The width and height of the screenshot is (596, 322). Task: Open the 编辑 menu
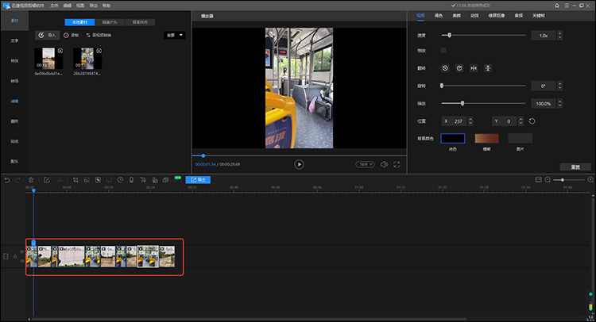click(68, 6)
